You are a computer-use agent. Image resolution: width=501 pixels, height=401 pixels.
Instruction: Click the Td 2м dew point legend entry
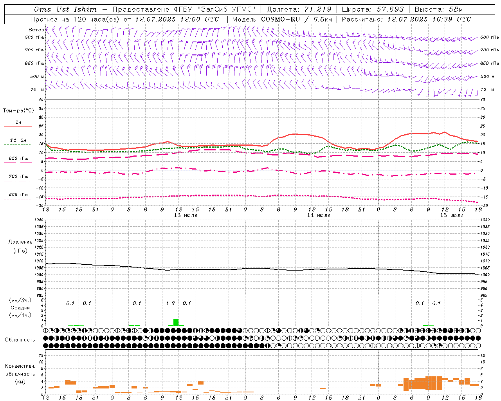click(x=18, y=142)
